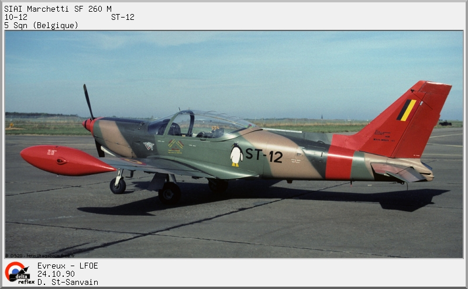Click the delta reflex logo icon
The width and height of the screenshot is (468, 289).
click(x=19, y=273)
